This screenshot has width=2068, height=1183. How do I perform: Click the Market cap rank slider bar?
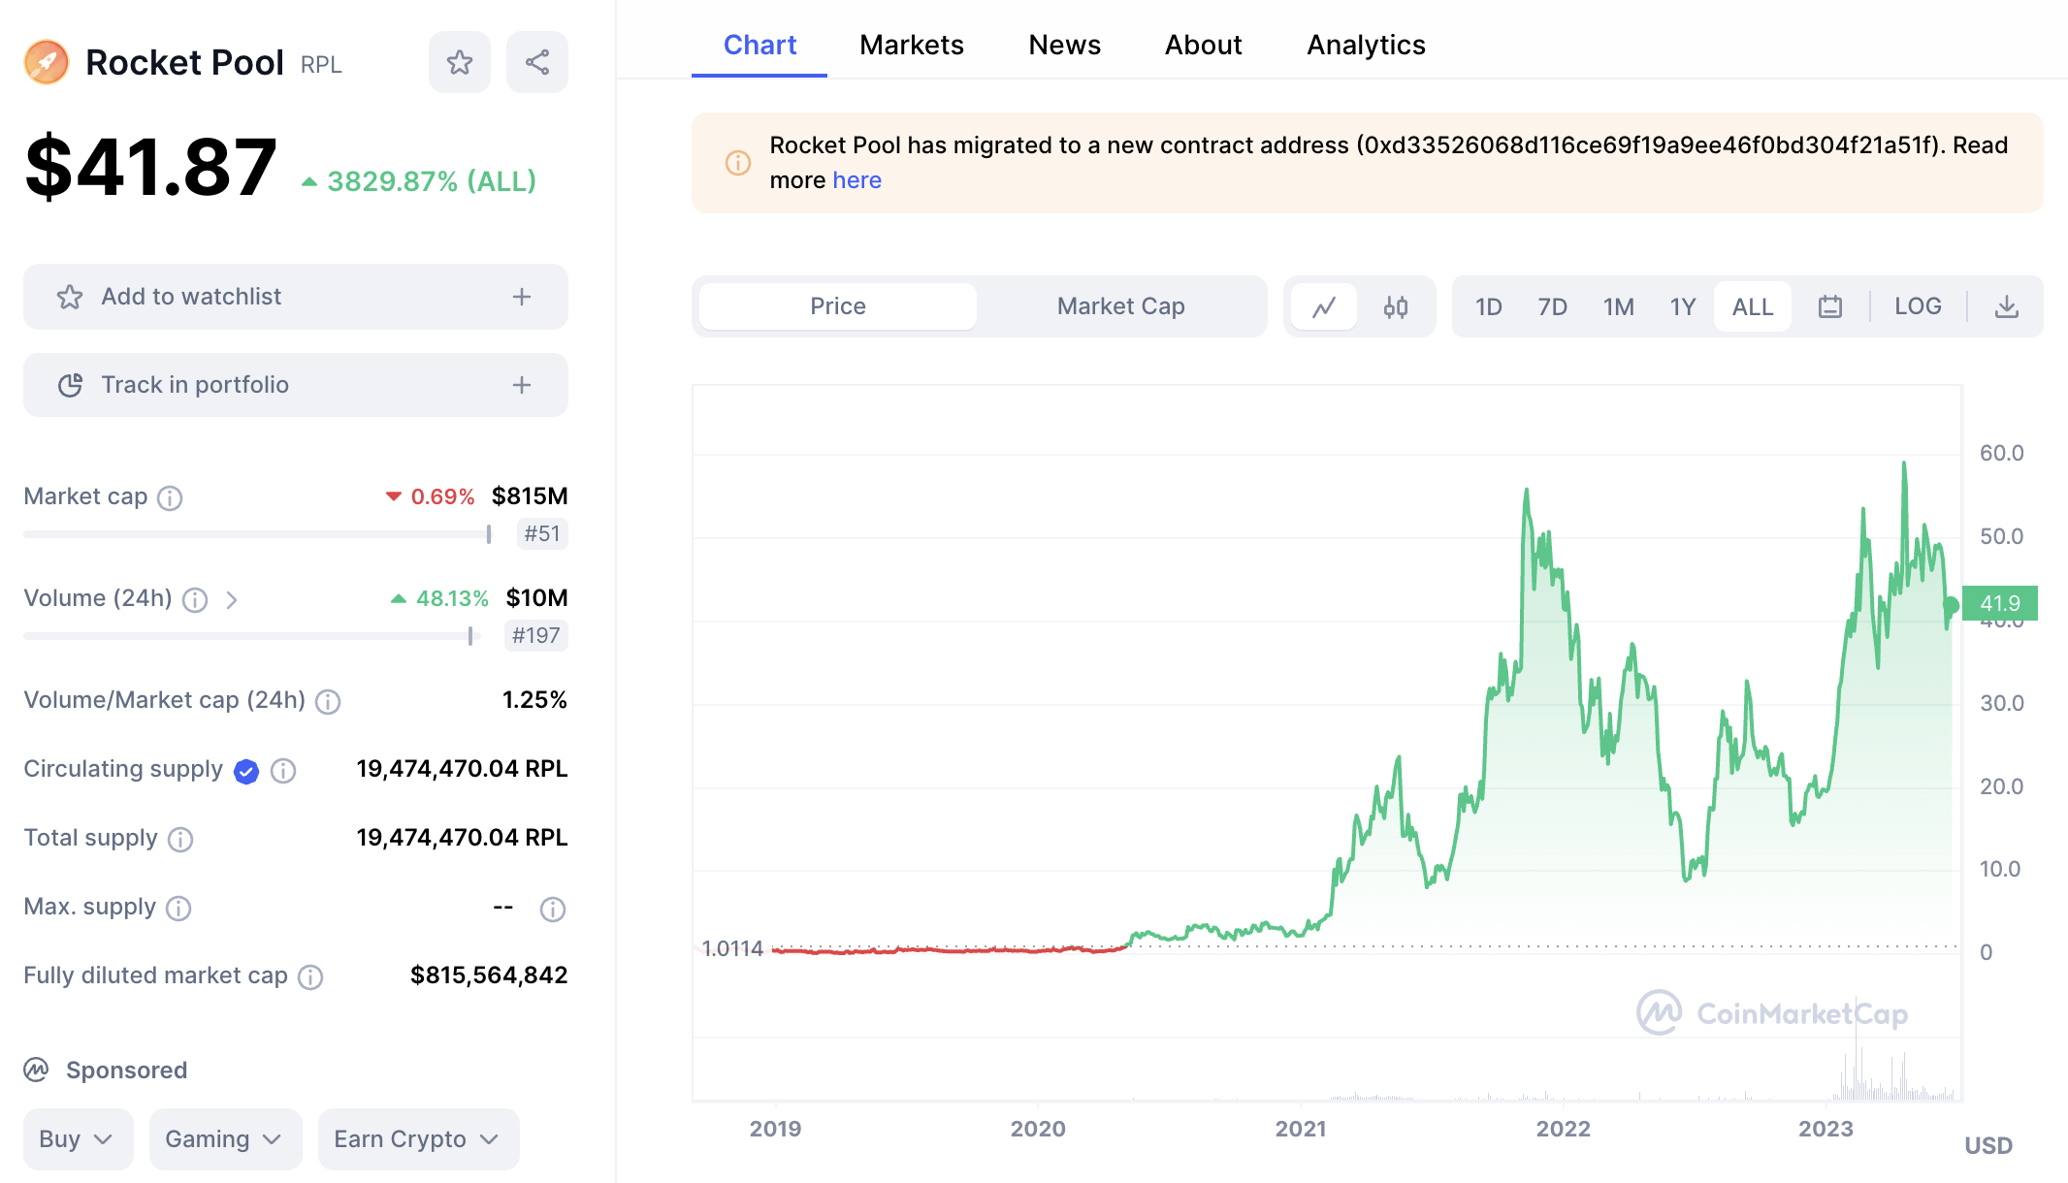[x=258, y=534]
